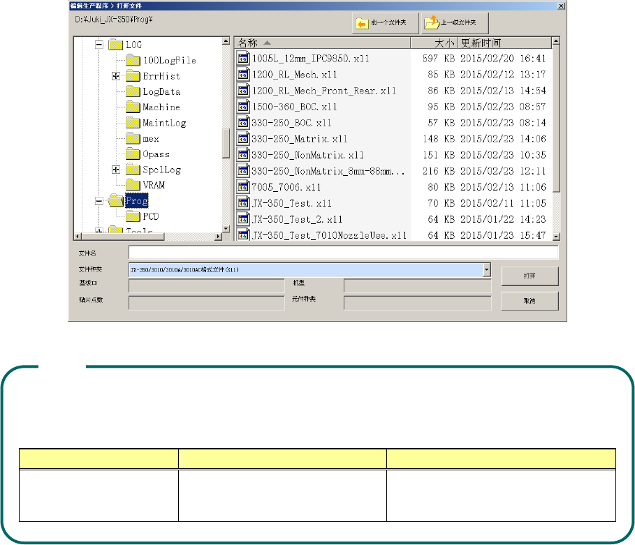Click the component type (元件种类) field
Image resolution: width=635 pixels, height=545 pixels.
click(418, 303)
